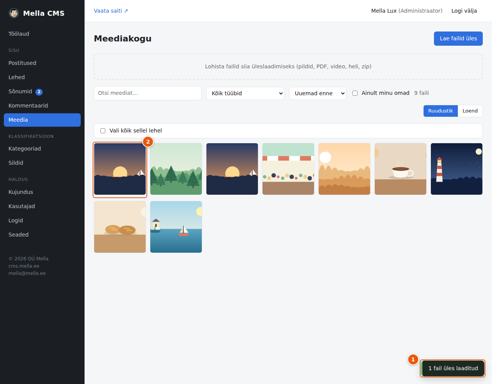Select the coffee cup thumbnail

click(x=401, y=169)
